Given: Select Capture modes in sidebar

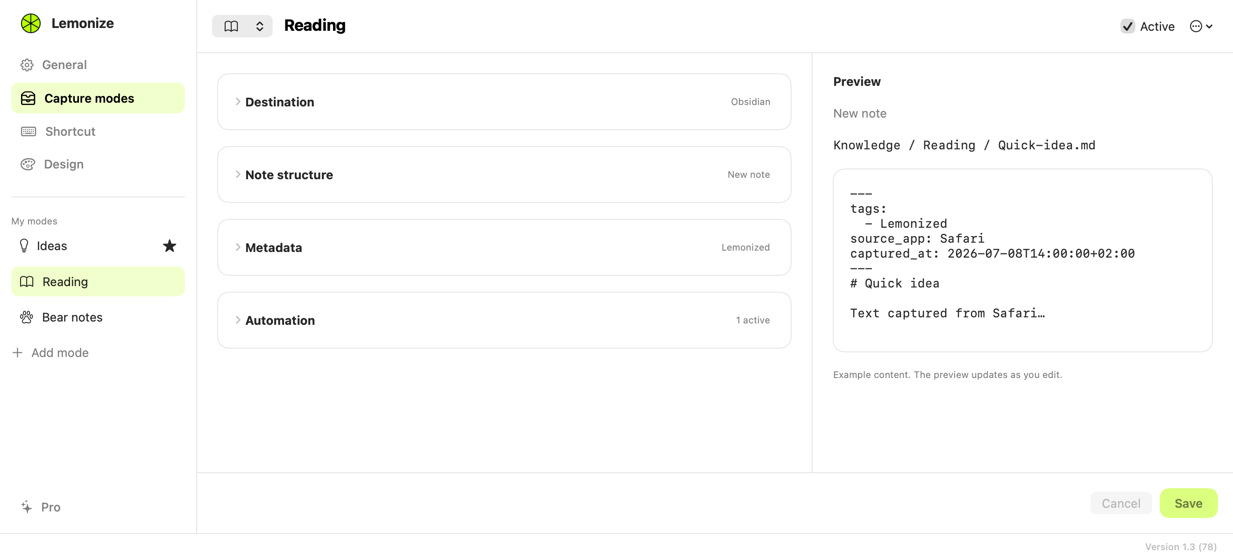Looking at the screenshot, I should click(98, 98).
